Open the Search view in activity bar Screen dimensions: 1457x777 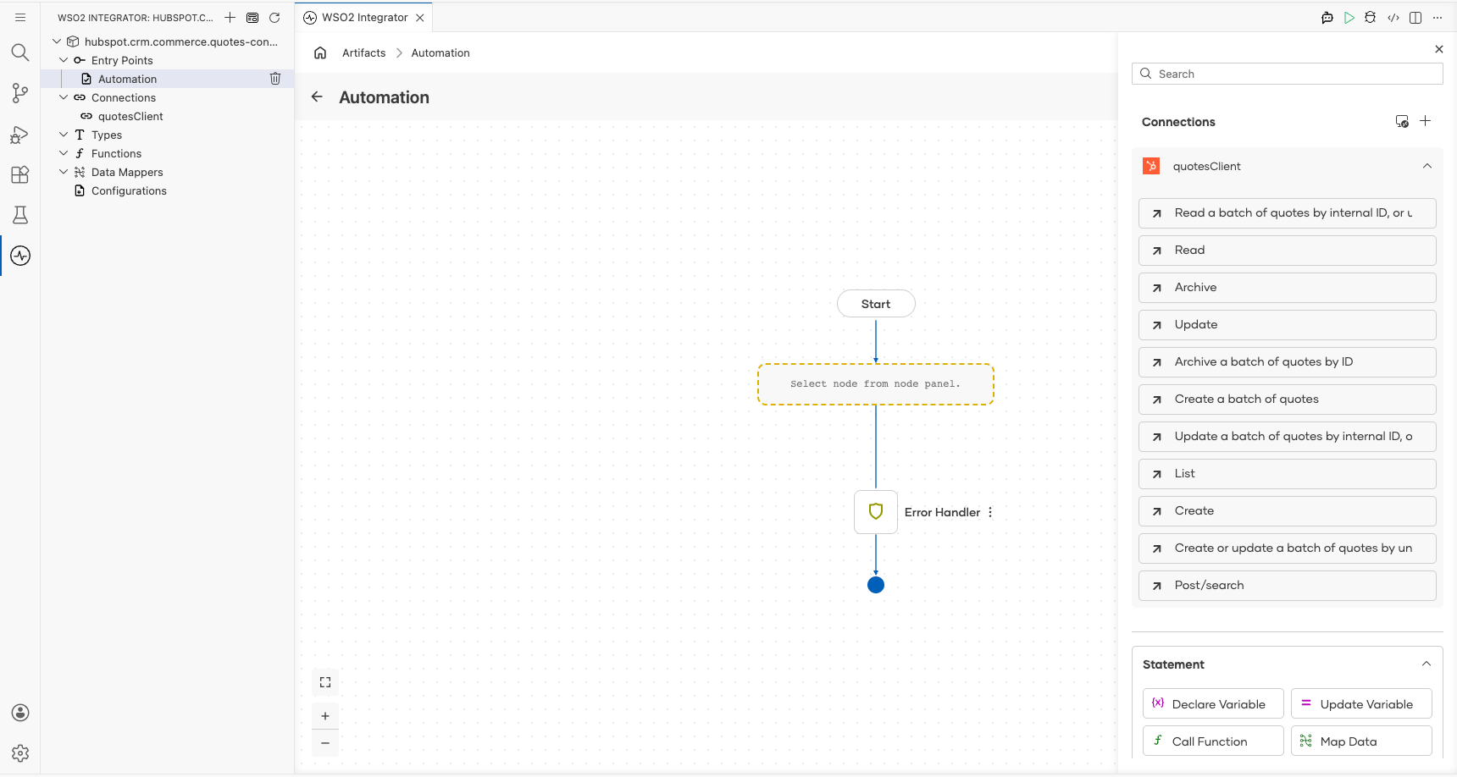pyautogui.click(x=20, y=52)
